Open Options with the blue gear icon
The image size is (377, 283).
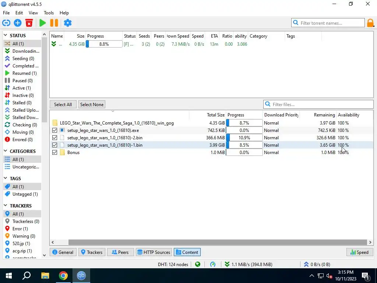coord(68,23)
